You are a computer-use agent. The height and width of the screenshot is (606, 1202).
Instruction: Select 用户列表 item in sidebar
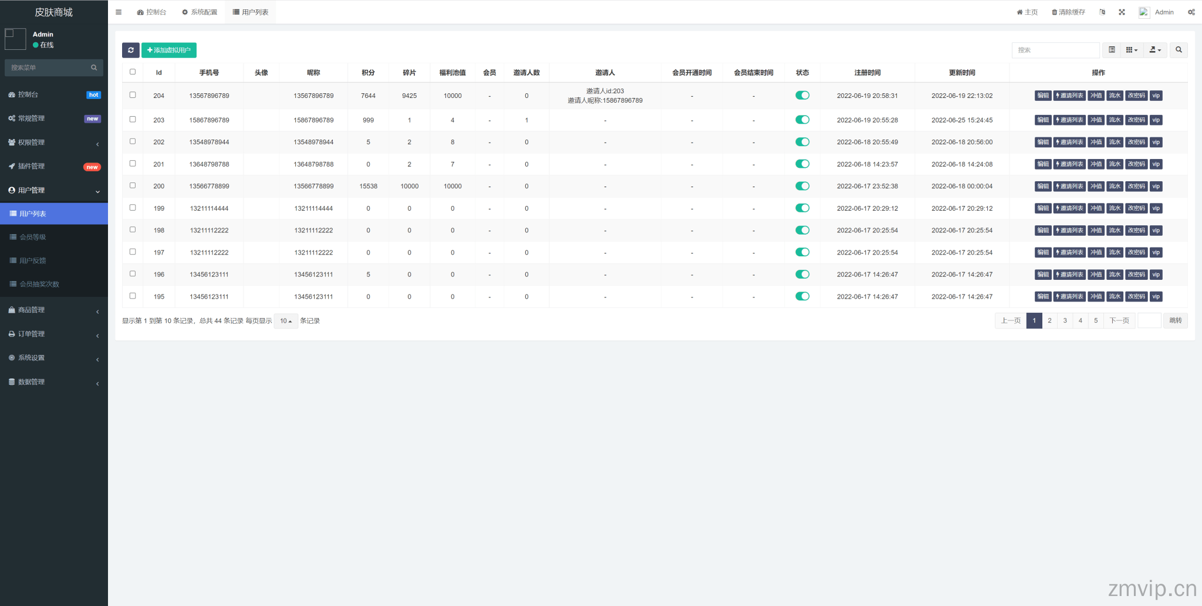click(x=54, y=214)
